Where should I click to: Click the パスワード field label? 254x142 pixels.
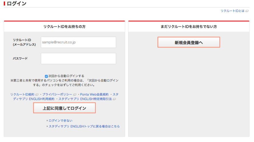coord(20,59)
